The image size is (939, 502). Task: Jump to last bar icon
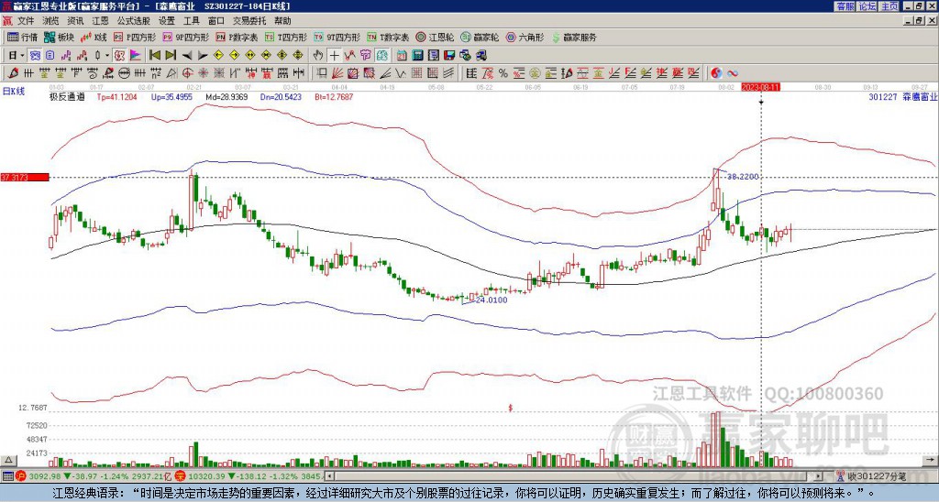tap(170, 56)
